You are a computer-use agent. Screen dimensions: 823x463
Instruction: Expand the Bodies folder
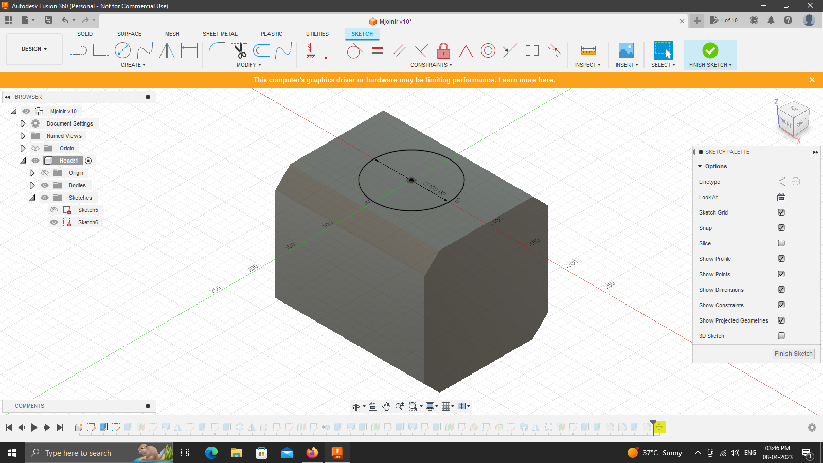[x=32, y=185]
